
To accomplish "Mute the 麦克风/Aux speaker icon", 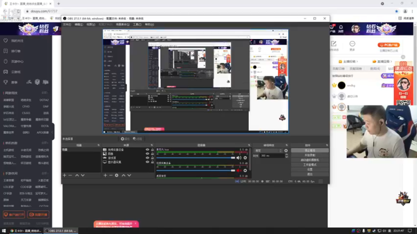I will tap(239, 158).
